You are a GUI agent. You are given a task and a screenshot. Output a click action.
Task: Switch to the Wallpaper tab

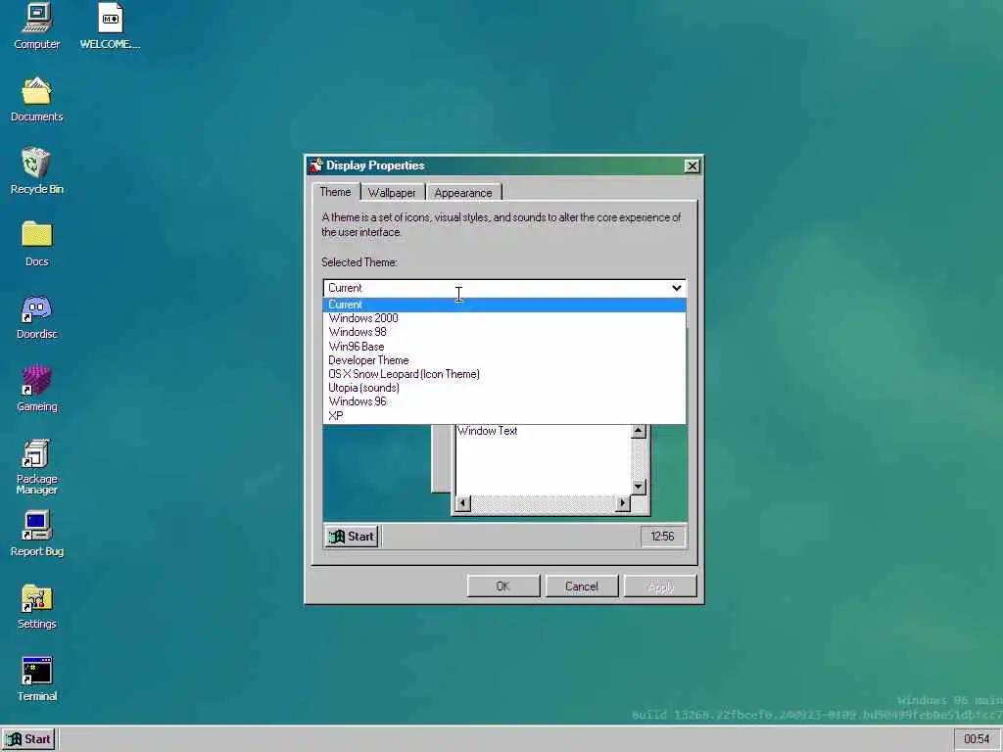392,193
